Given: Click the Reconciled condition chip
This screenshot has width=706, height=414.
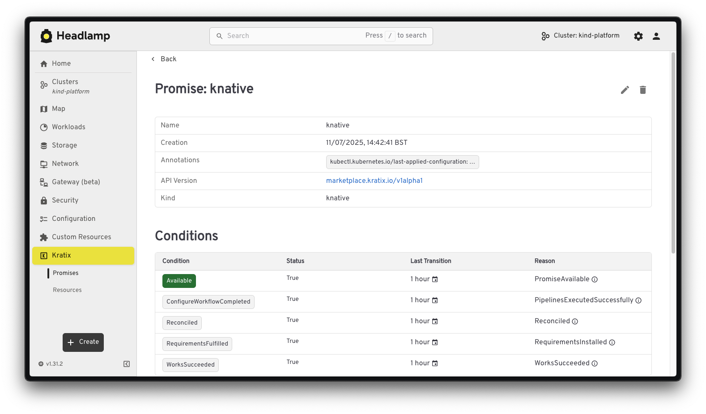Looking at the screenshot, I should coord(182,323).
